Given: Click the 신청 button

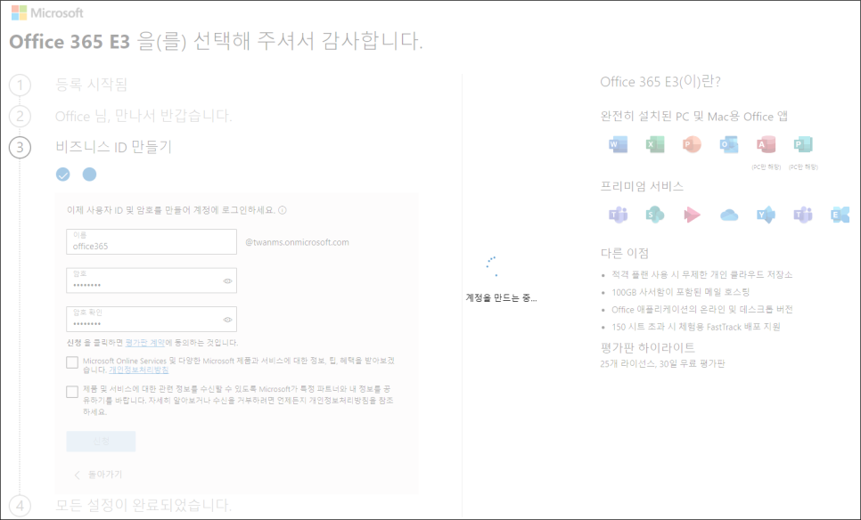Looking at the screenshot, I should click(x=101, y=442).
